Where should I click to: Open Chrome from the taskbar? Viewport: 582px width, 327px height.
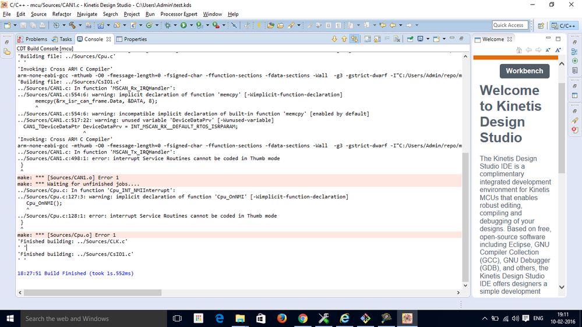coord(303,318)
